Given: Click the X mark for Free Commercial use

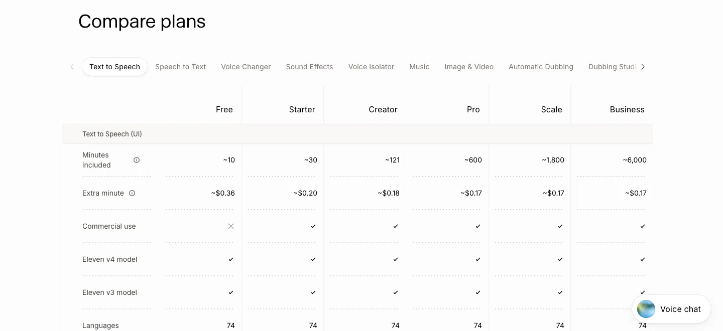Looking at the screenshot, I should (x=231, y=226).
